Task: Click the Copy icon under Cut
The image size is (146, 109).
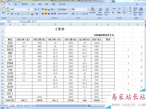Action: click(x=8, y=11)
